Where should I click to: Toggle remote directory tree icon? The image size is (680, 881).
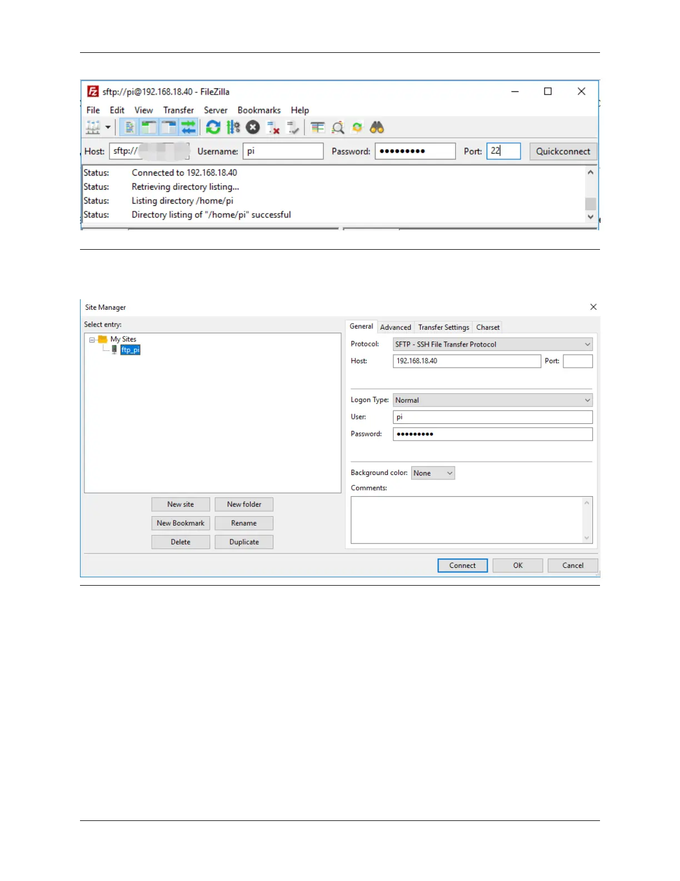click(168, 128)
